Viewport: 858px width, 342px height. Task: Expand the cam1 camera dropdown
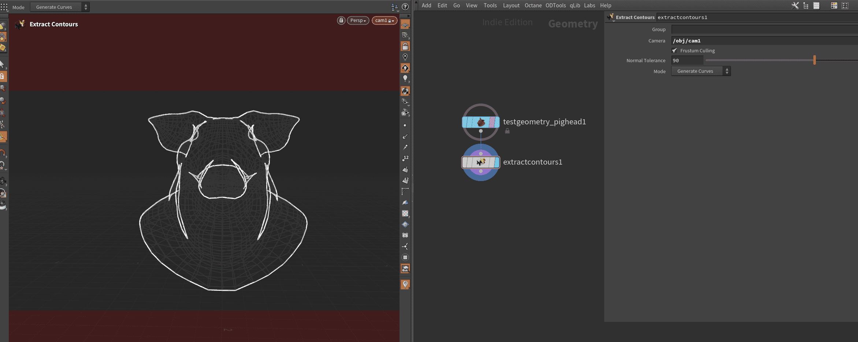click(x=384, y=20)
